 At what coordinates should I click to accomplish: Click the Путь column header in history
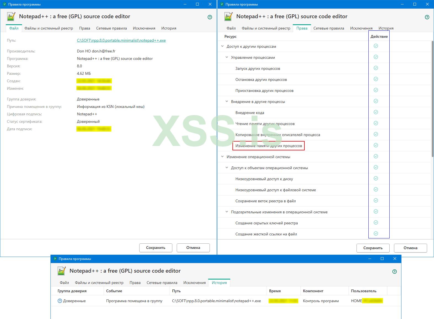[x=176, y=291]
